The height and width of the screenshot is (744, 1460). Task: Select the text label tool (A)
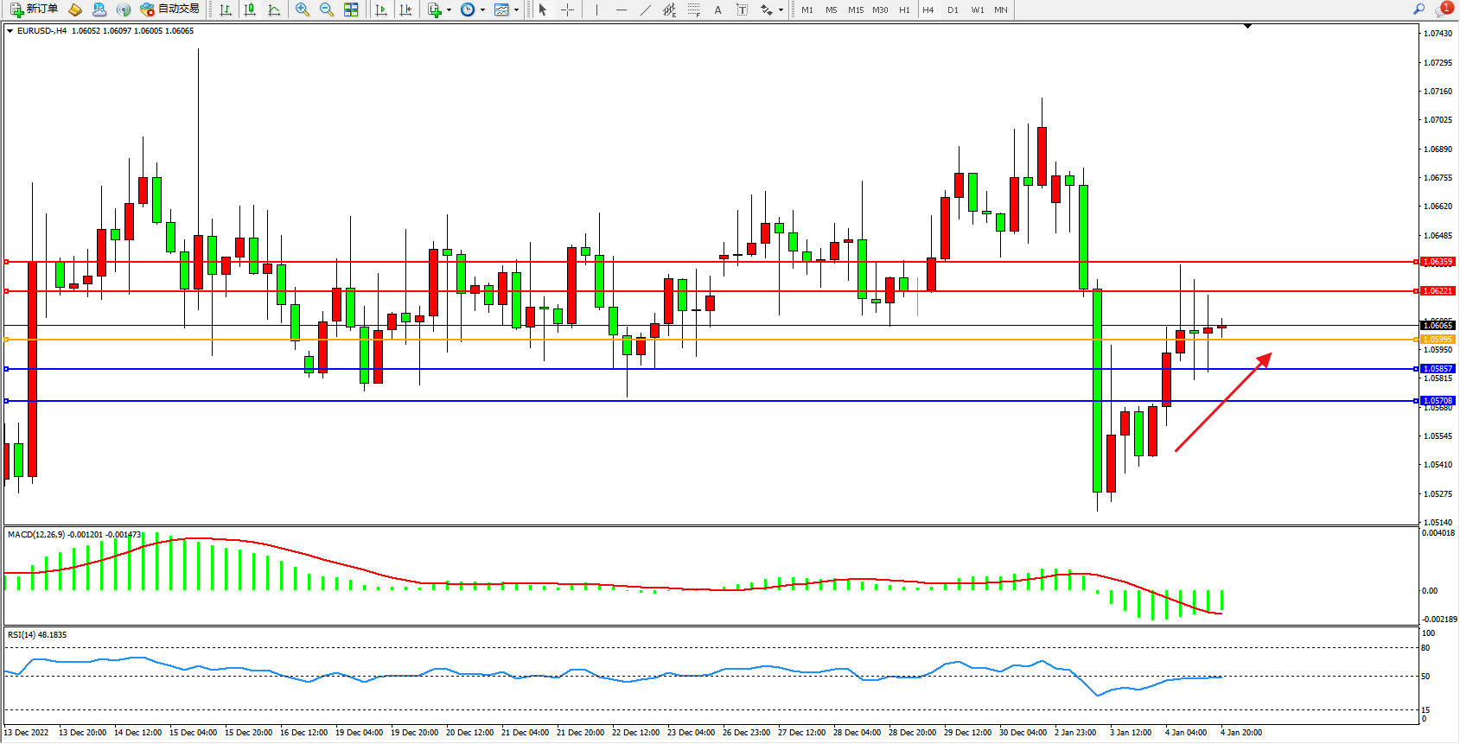coord(717,10)
